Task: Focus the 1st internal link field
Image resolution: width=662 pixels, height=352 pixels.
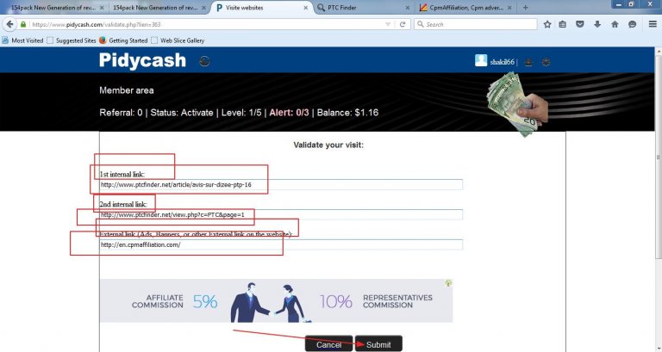Action: pyautogui.click(x=280, y=184)
